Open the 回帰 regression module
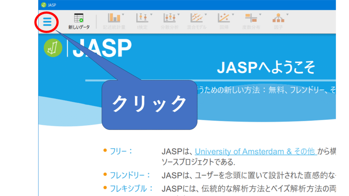The width and height of the screenshot is (349, 196). click(x=224, y=21)
